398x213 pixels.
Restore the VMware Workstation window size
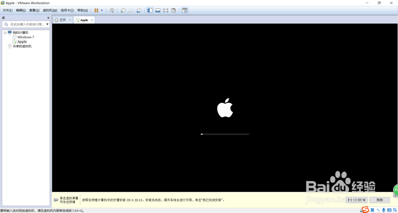tap(379, 3)
